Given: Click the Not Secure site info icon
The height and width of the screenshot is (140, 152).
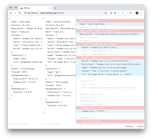Looking at the screenshot, I should coord(25,13).
